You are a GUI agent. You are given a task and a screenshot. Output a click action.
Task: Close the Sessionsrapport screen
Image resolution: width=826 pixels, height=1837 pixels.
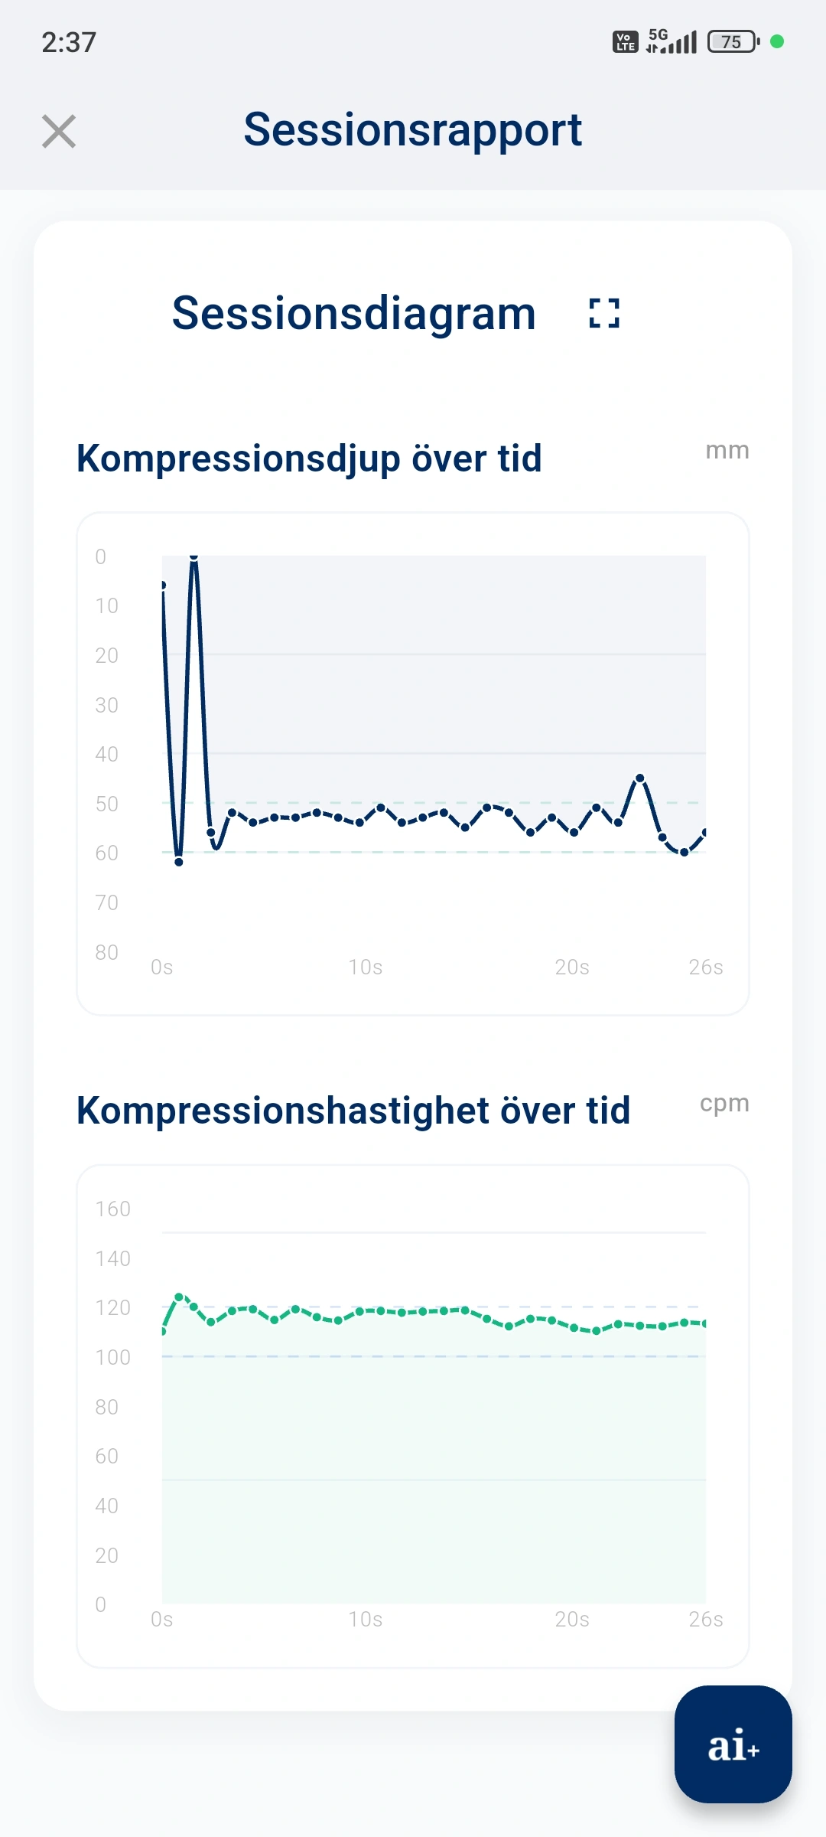tap(59, 132)
